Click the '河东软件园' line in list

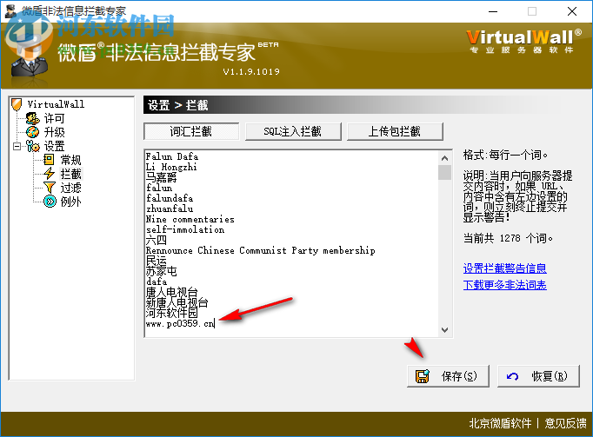[x=171, y=313]
